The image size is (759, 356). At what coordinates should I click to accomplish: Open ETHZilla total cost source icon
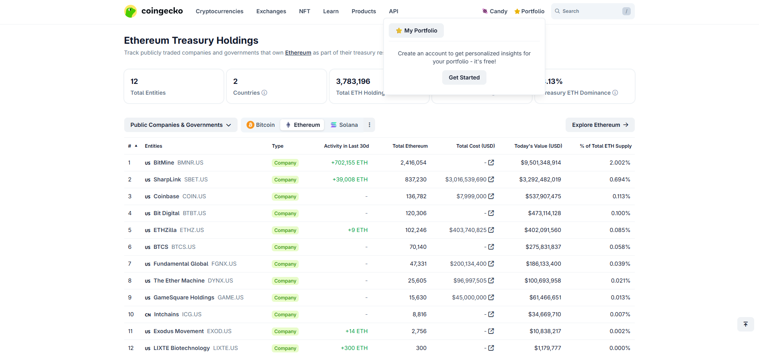[491, 230]
